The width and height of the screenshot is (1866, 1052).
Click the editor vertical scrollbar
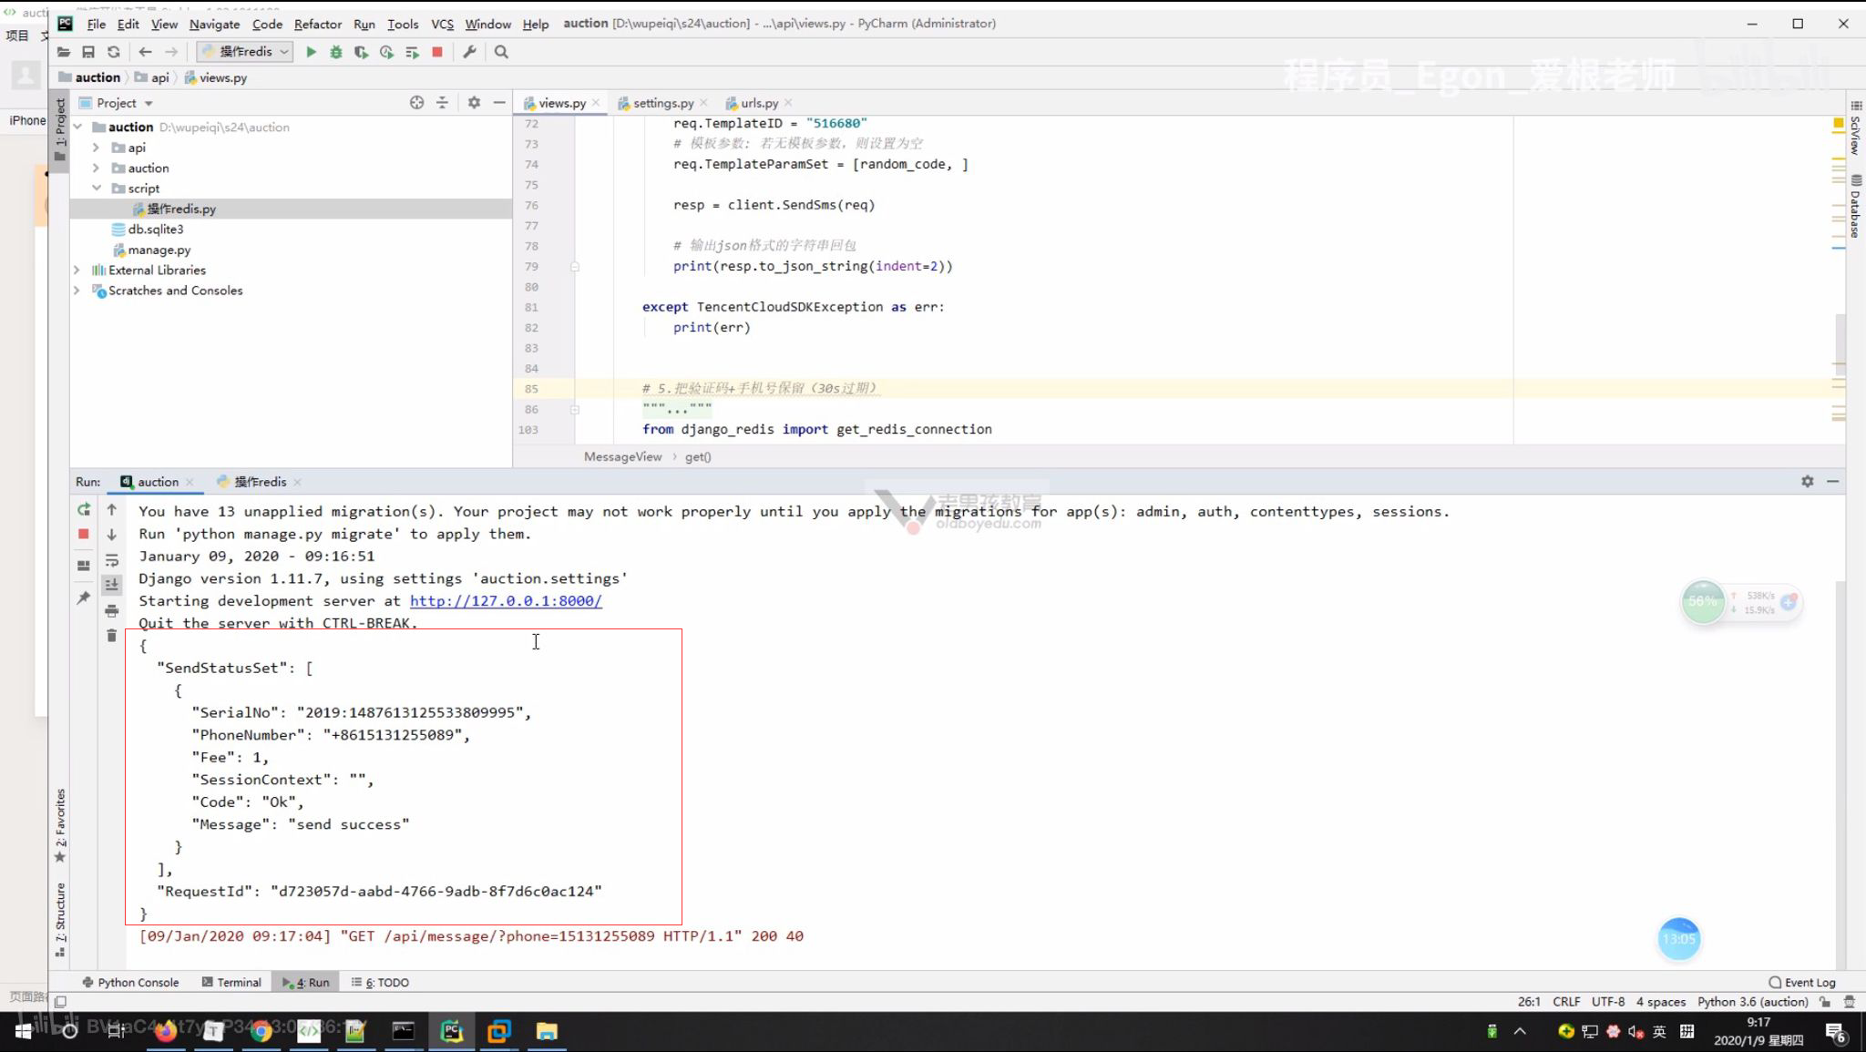(1840, 346)
